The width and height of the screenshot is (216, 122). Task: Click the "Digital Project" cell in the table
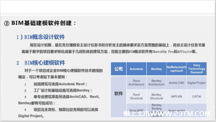point(196,83)
